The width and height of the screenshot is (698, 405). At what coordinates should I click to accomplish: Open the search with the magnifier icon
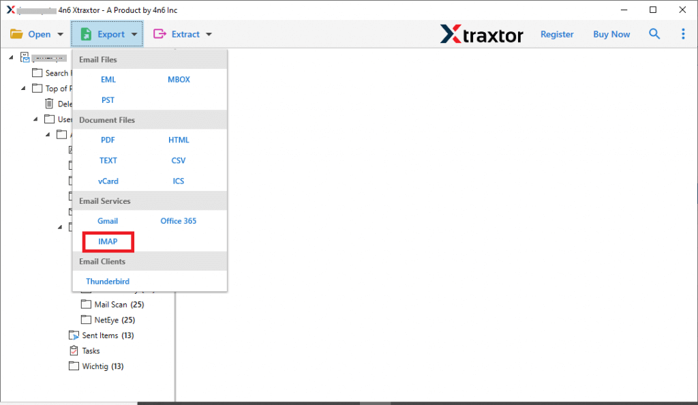(x=654, y=33)
